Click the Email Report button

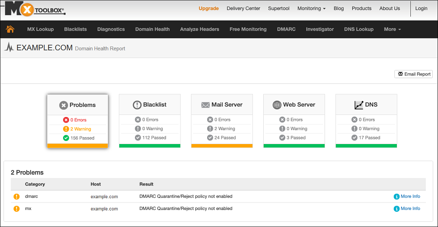click(413, 74)
